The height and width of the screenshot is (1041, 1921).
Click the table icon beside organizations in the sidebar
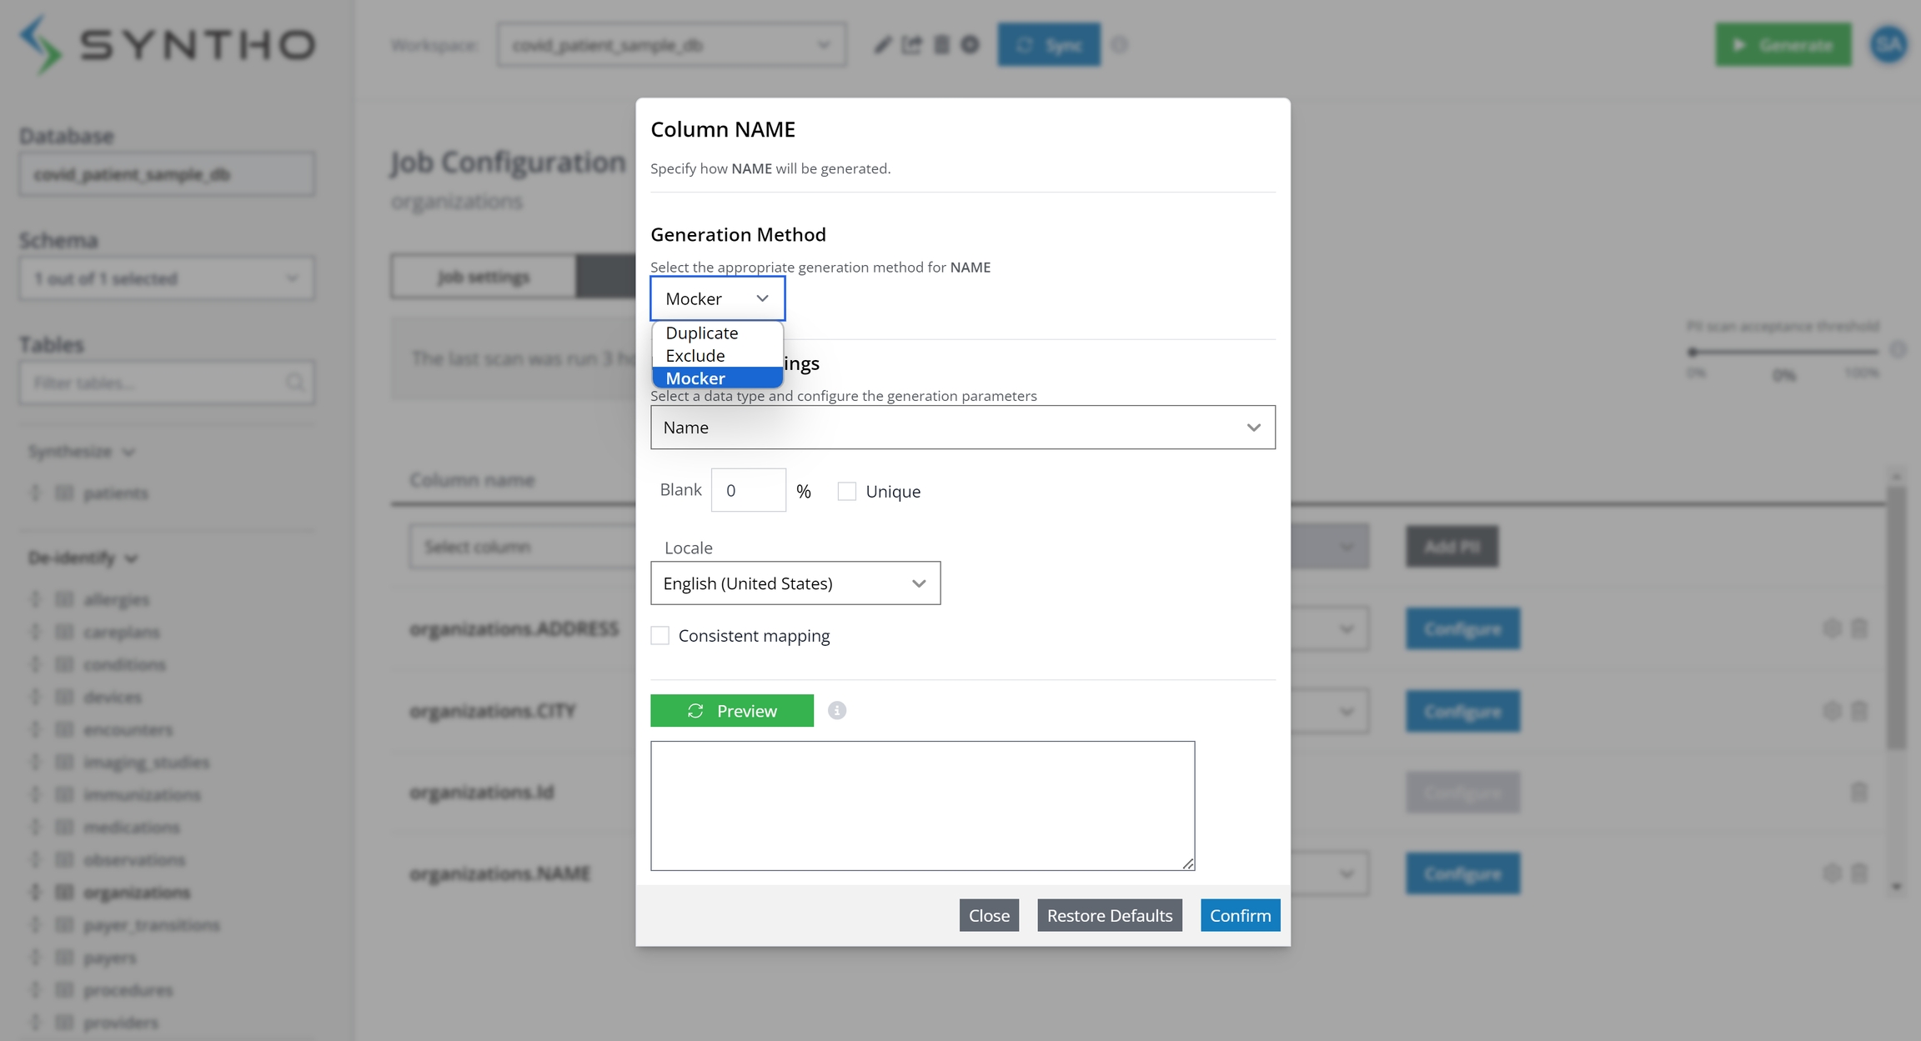64,893
